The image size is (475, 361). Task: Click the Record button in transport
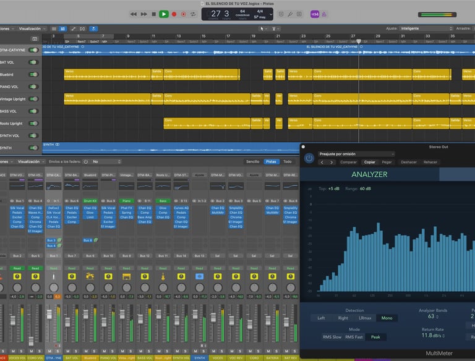click(x=174, y=14)
